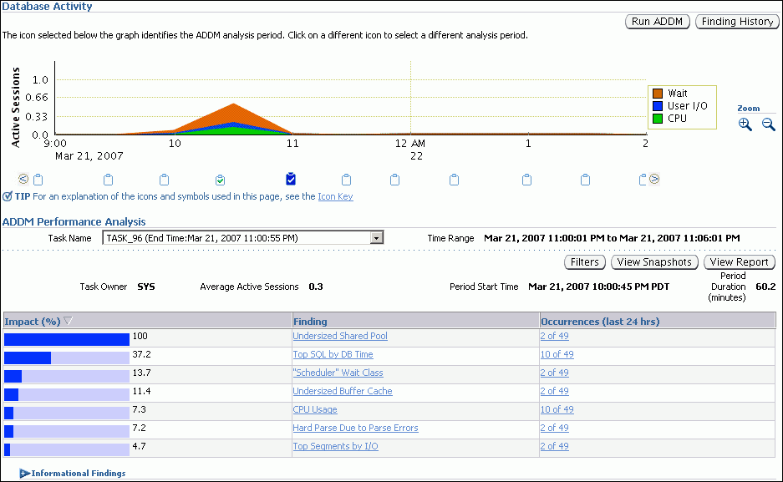Zoom out on the activity graph
Screen dimensions: 783x482
(x=769, y=124)
